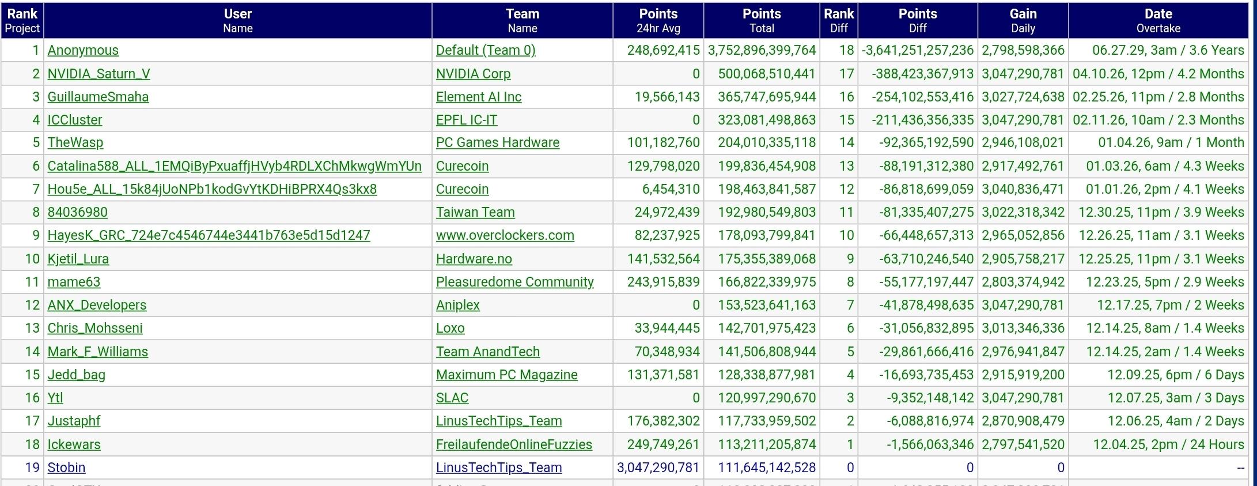The width and height of the screenshot is (1257, 486).
Task: Click the Kjetil_Lura user name
Action: 78,259
